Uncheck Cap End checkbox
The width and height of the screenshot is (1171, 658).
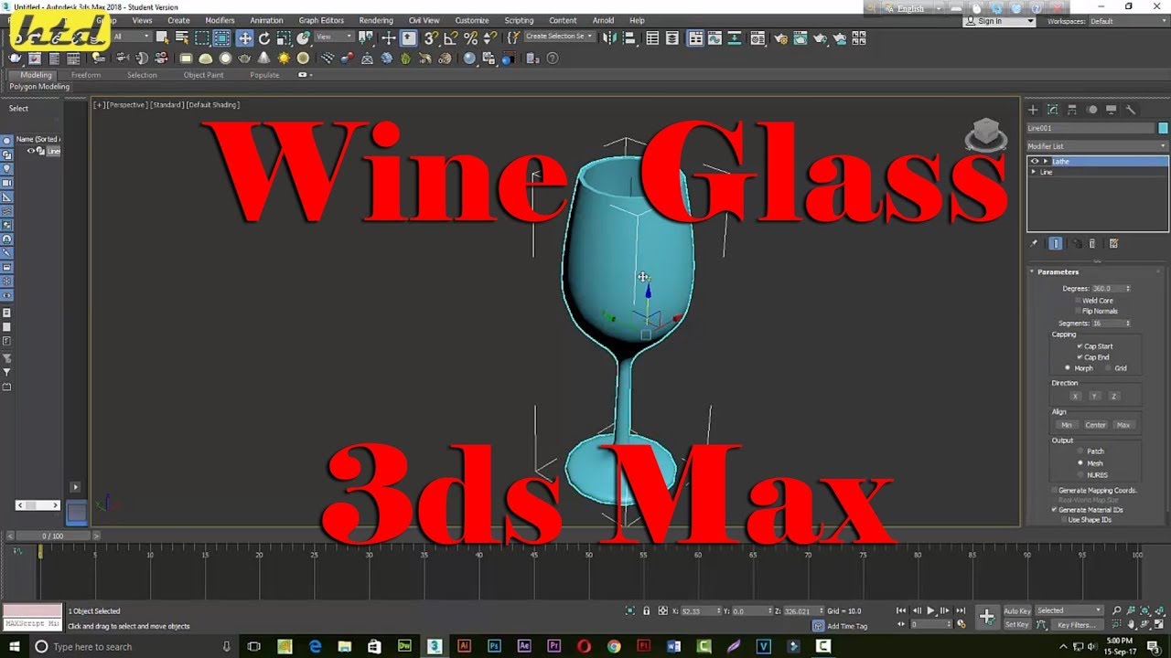tap(1080, 357)
